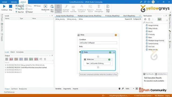The height and width of the screenshot is (97, 172).
Task: Open the If Activity (ReadOnly) tab
Action: click(112, 16)
